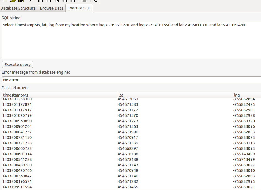The height and width of the screenshot is (190, 261).
Task: Select cell with timestamp 1403800960890
Action: coord(59,121)
